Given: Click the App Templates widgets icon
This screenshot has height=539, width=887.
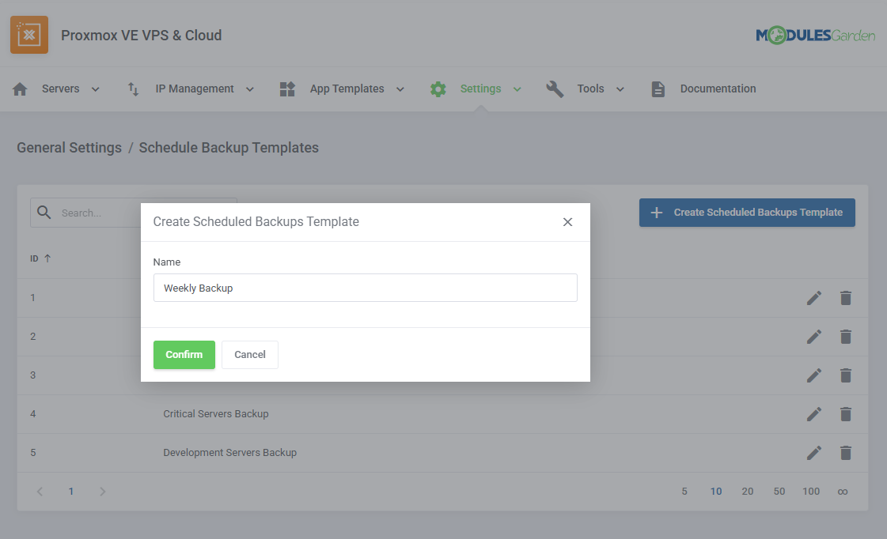Looking at the screenshot, I should pos(287,89).
